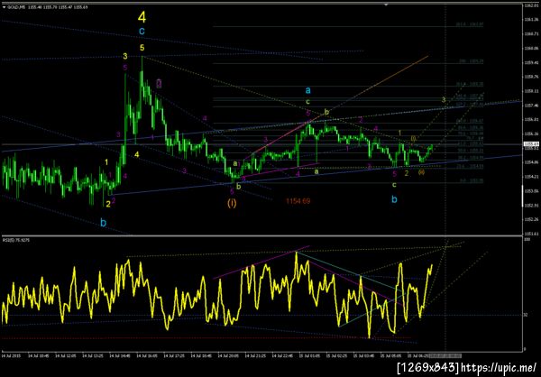
Task: Open the triangle menu beside GOLD,M5
Action: tap(4, 7)
